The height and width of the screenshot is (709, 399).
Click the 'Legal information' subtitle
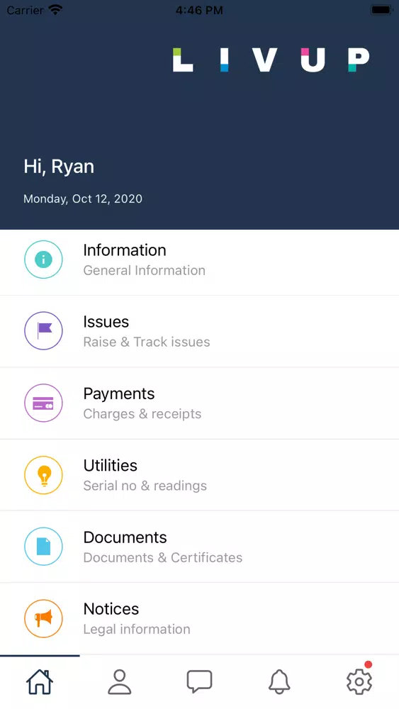(137, 630)
